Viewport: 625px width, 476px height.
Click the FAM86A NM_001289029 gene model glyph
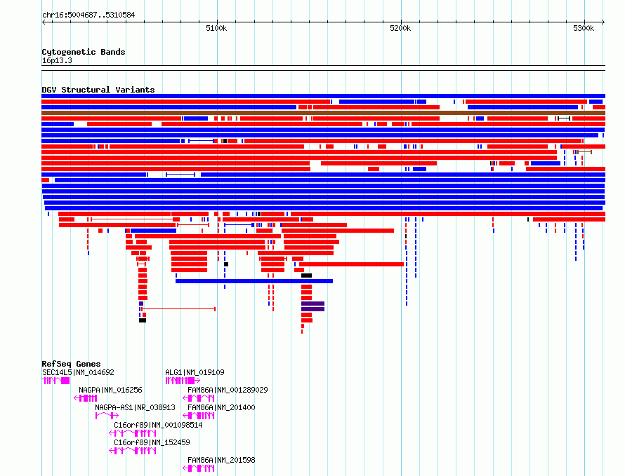tap(199, 398)
